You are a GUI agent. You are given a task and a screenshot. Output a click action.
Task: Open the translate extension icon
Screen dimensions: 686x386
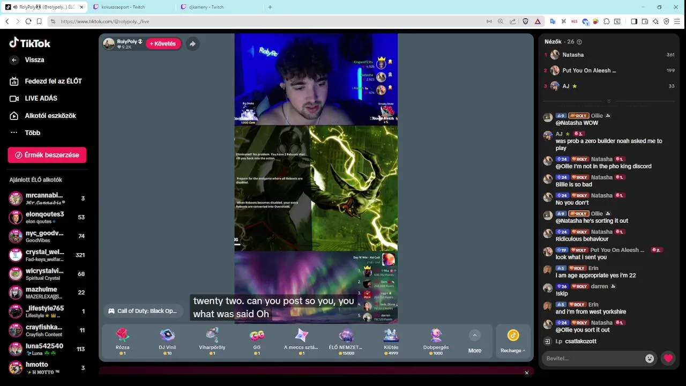pos(553,21)
